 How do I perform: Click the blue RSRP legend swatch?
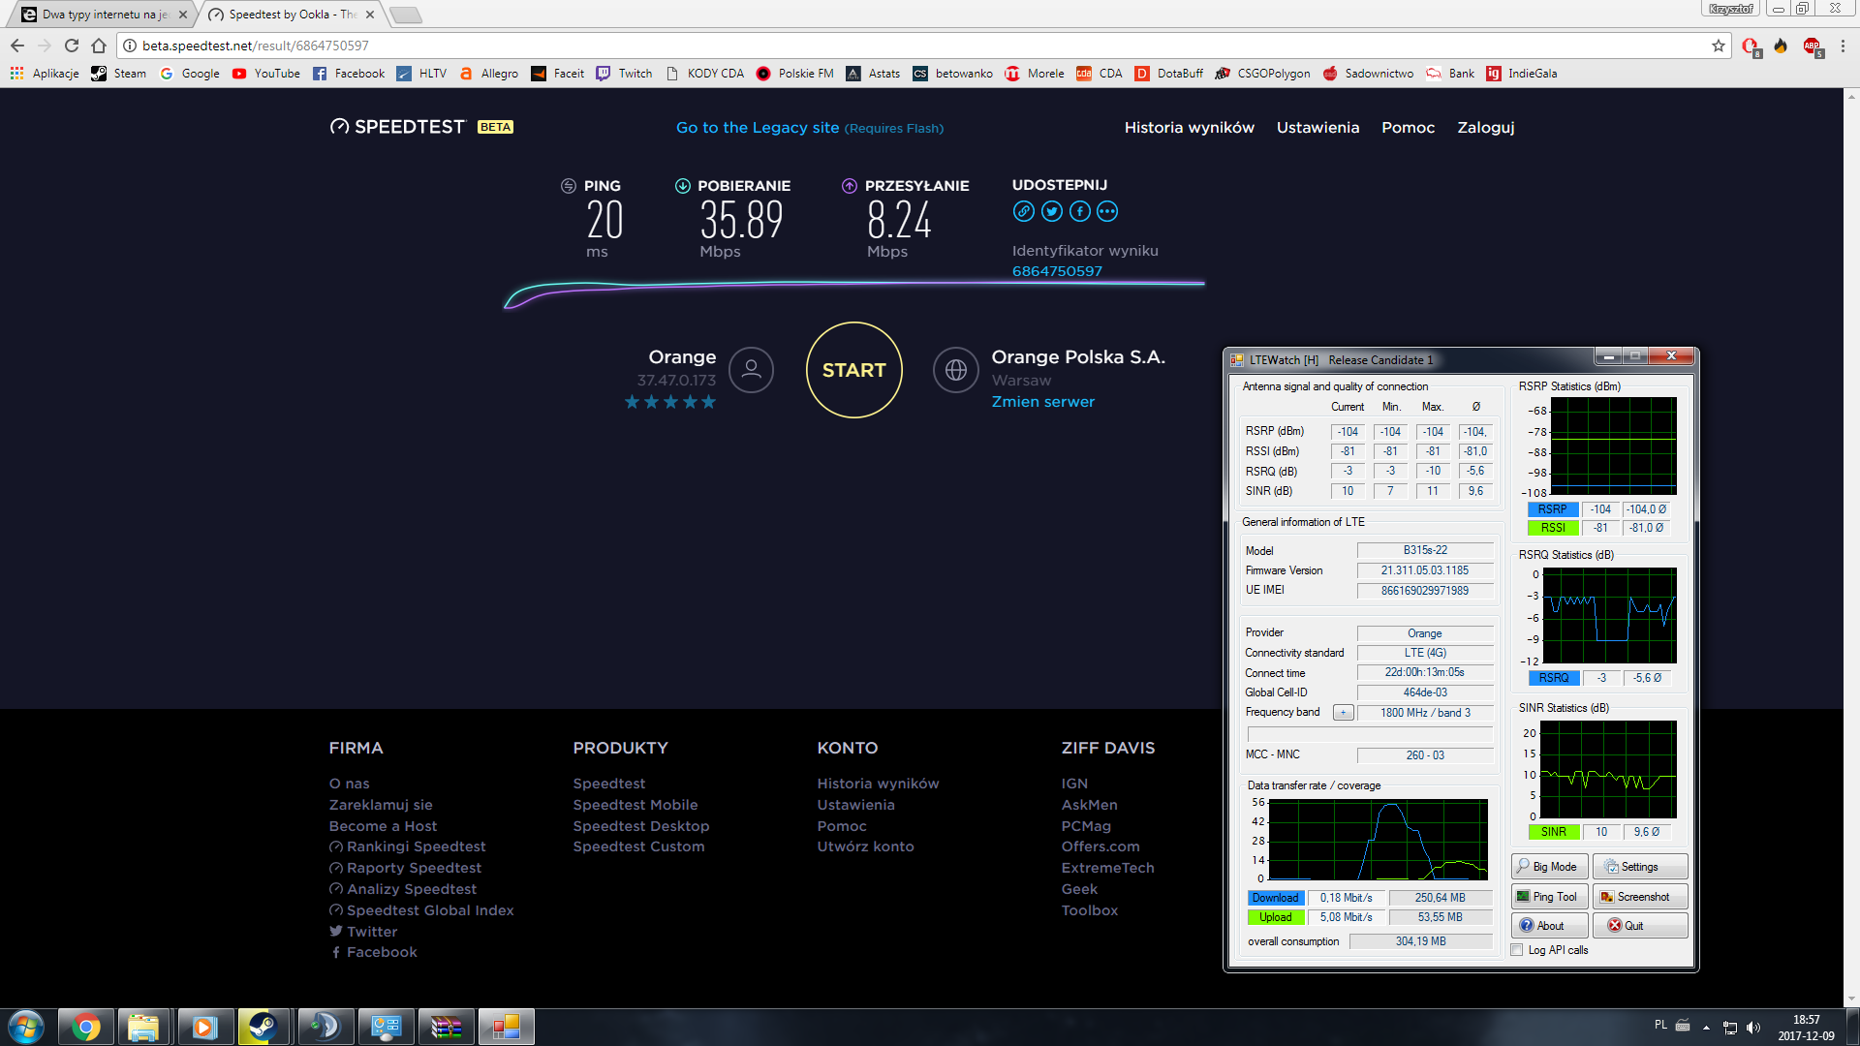(1553, 509)
